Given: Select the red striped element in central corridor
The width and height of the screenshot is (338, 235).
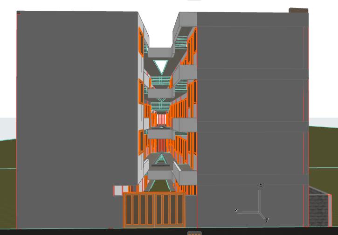Looking at the screenshot, I should click(161, 119).
